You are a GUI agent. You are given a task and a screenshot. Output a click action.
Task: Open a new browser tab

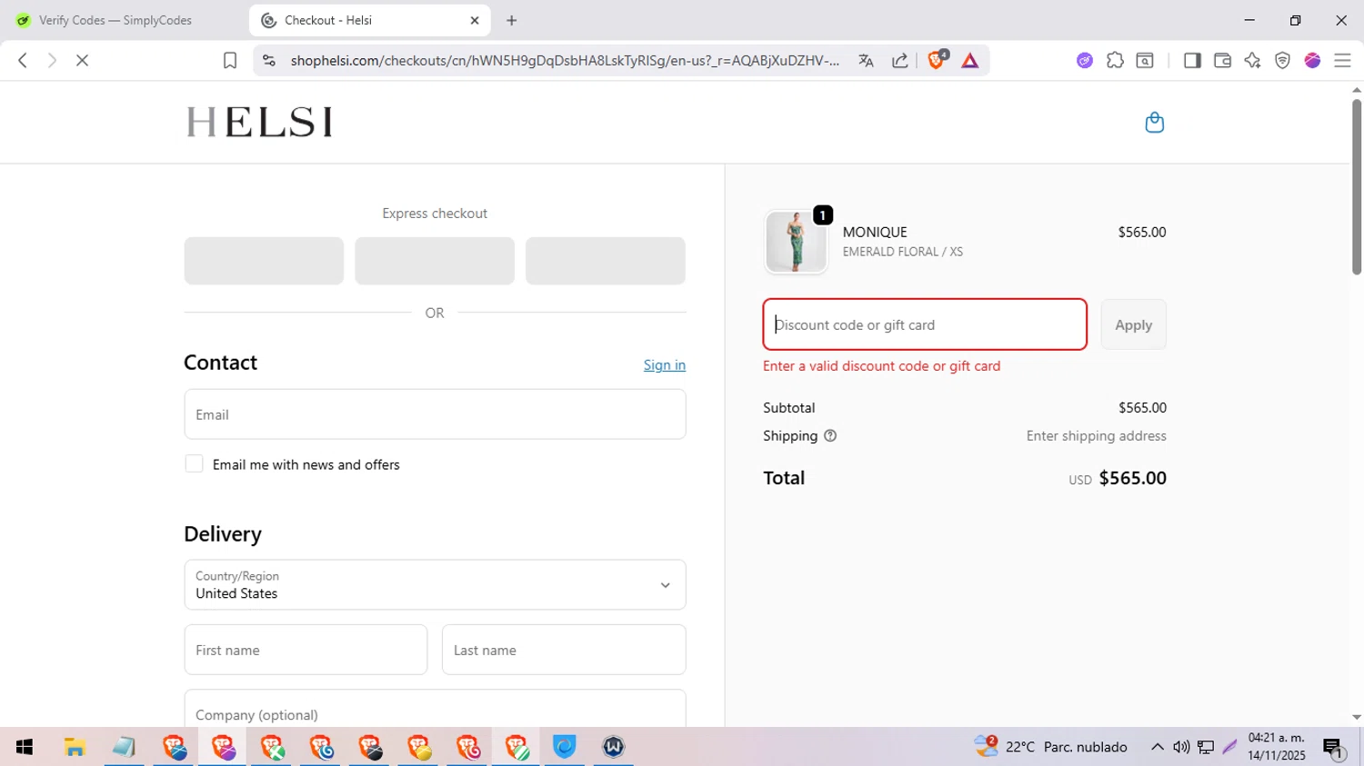coord(512,20)
